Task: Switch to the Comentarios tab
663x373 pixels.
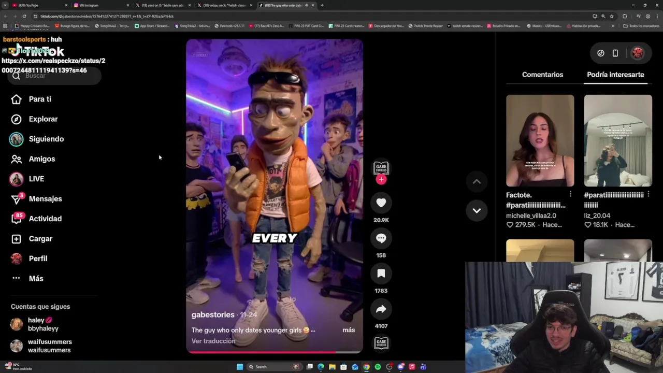Action: pos(542,75)
